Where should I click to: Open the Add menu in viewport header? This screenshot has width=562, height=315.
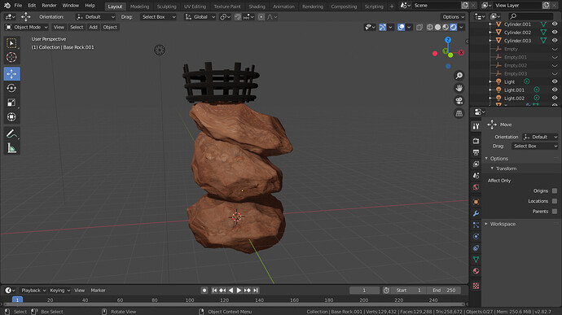93,27
